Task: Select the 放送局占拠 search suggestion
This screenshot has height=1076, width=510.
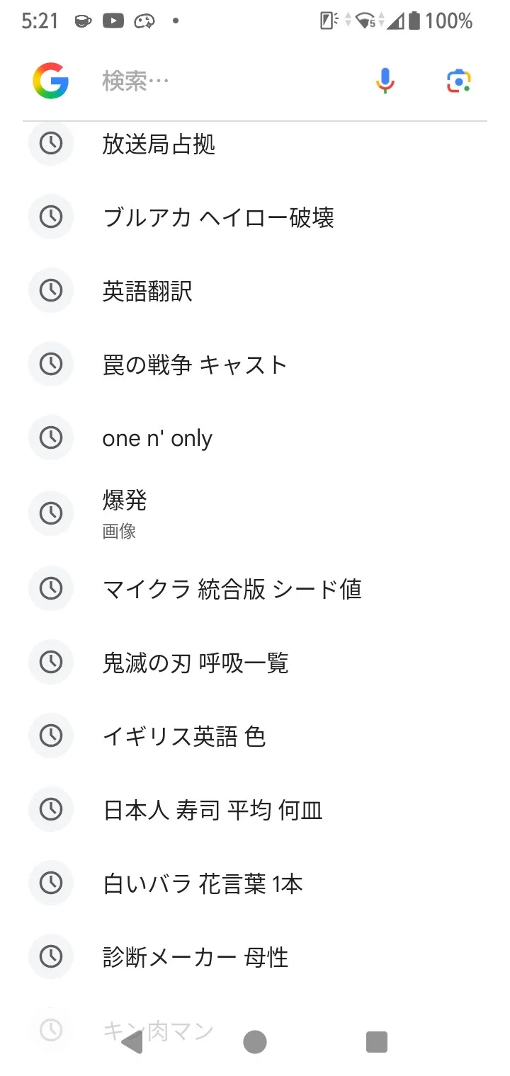Action: 159,144
